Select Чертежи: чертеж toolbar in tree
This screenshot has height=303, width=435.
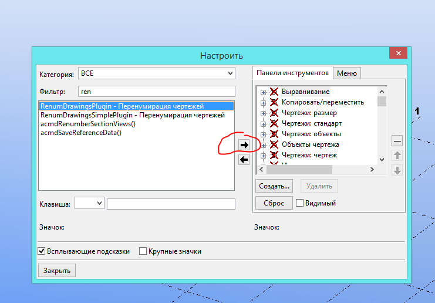(309, 155)
